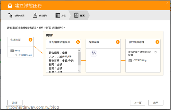Click the 來源路徑 card header

(20, 41)
